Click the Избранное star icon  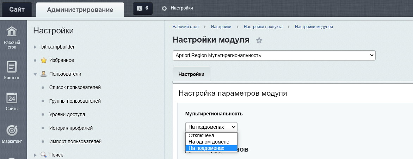(x=44, y=61)
